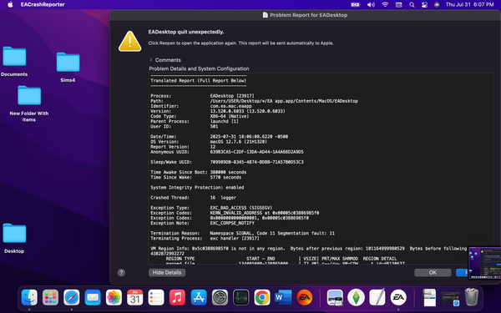
Task: Open Spotlight search
Action: click(x=412, y=4)
